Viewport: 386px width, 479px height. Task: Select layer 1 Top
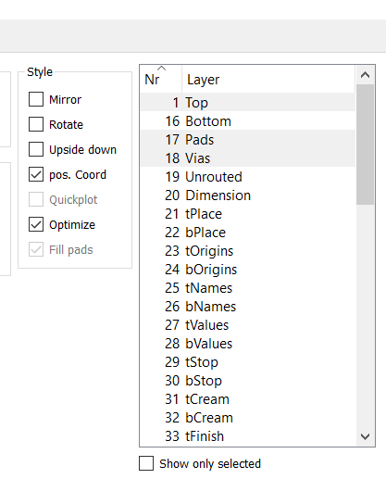tap(248, 102)
